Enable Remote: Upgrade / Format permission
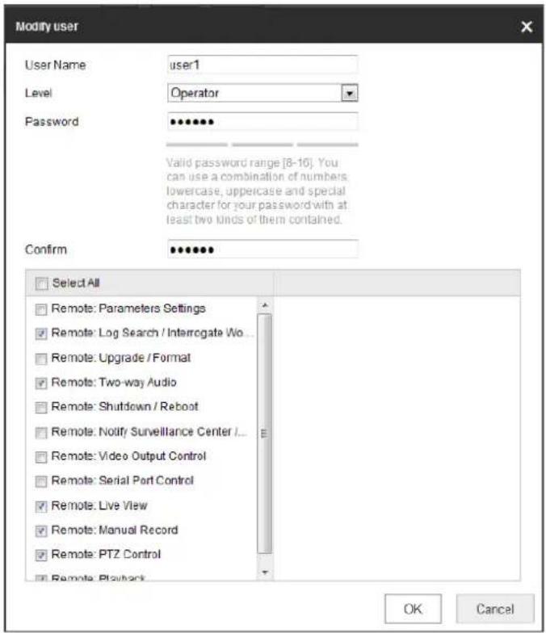The height and width of the screenshot is (633, 546). coord(40,358)
